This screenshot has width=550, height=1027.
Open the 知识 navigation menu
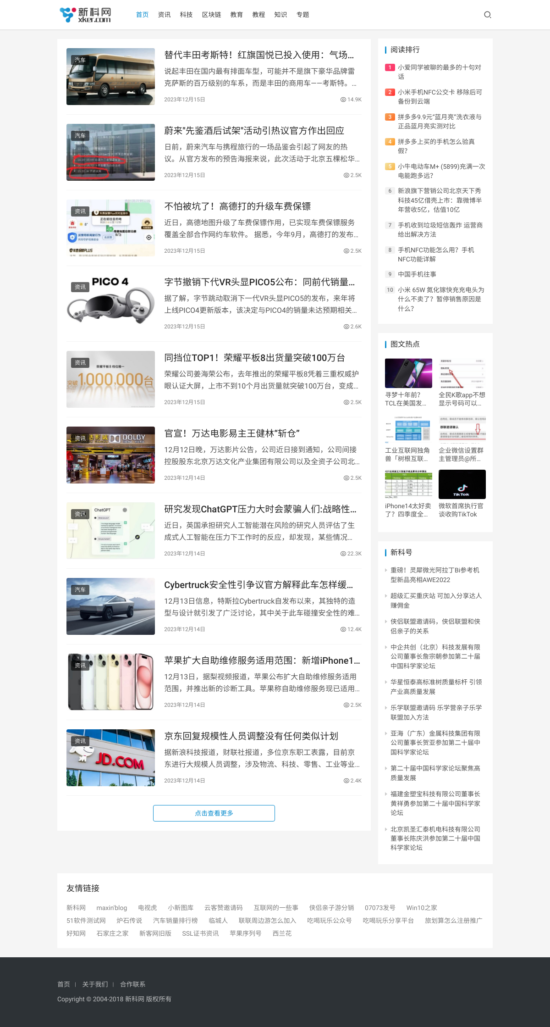(280, 15)
